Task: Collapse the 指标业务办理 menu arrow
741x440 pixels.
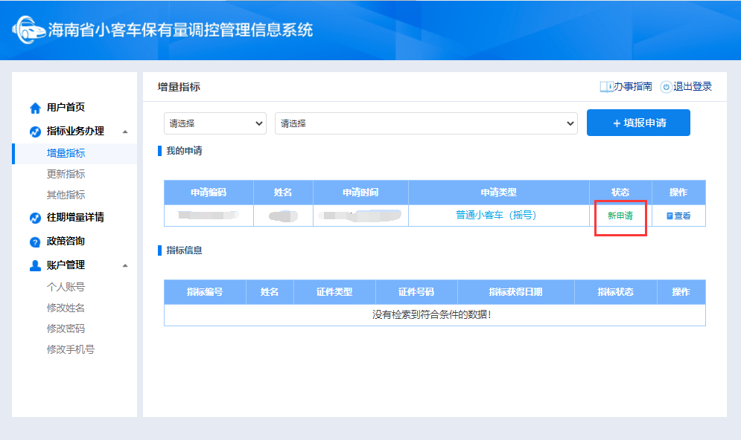Action: (125, 132)
